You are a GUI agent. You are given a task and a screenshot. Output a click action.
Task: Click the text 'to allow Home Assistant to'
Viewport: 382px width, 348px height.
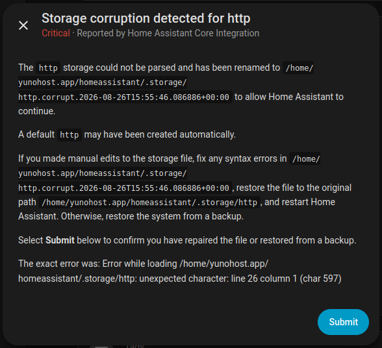click(289, 97)
